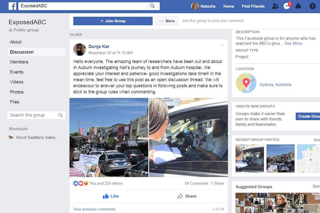Like Dunja Kar's post
The width and height of the screenshot is (320, 213).
tap(111, 196)
